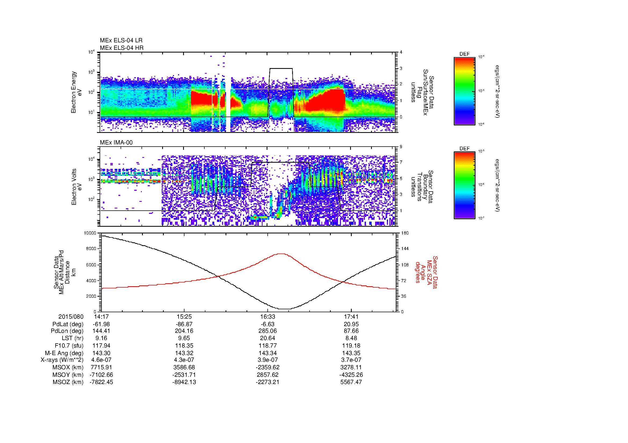Click the '14:17' time tick label
Viewport: 628px width, 443px height.
click(101, 317)
